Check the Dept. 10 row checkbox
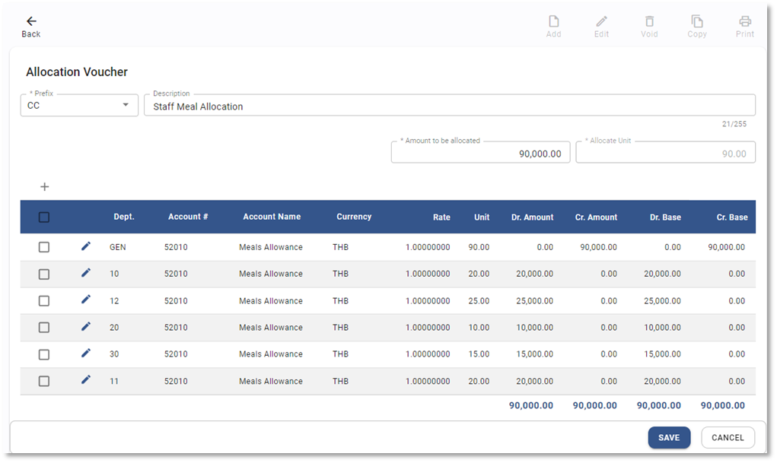Viewport: 777px width, 463px height. pos(44,274)
